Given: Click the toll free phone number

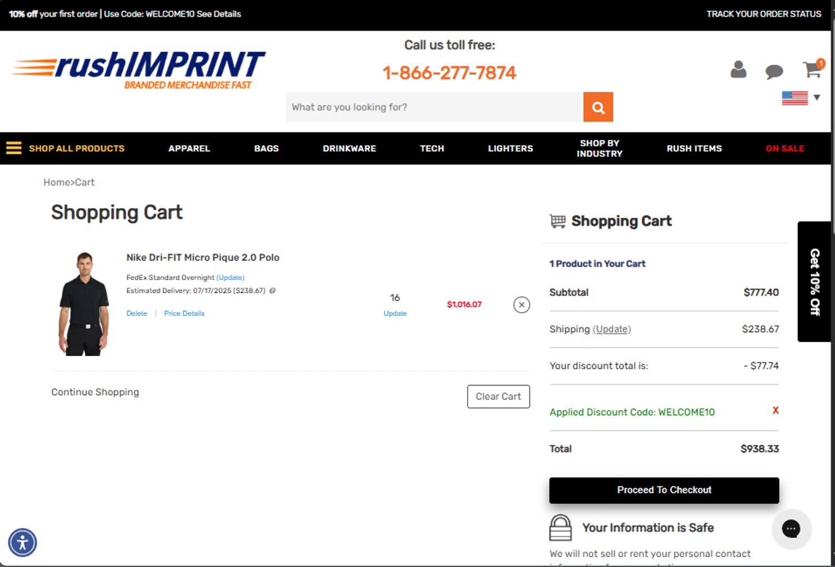Looking at the screenshot, I should tap(449, 73).
